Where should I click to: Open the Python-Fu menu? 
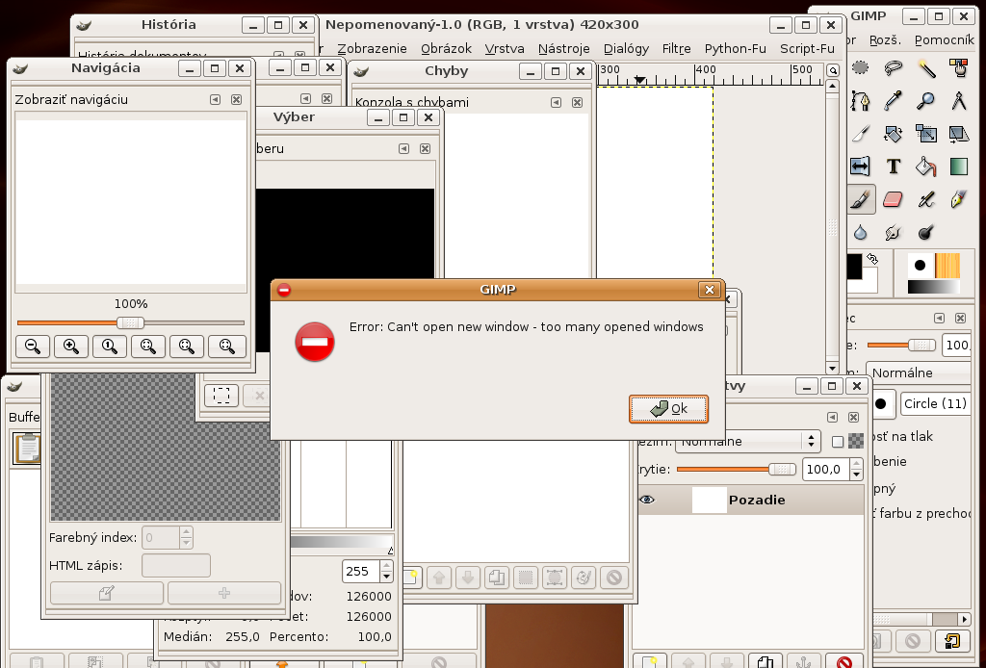[x=735, y=48]
